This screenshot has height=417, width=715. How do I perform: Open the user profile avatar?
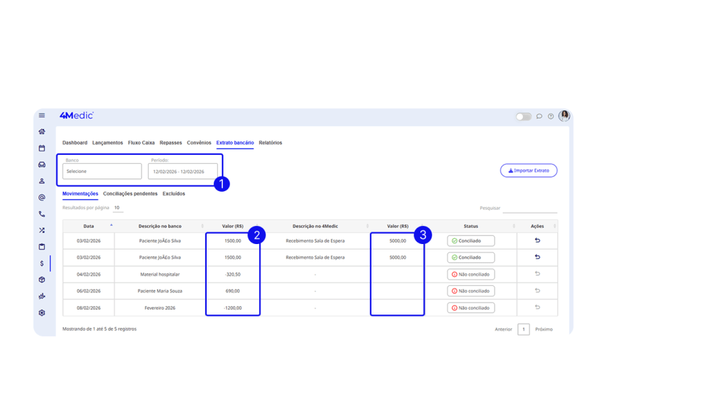click(564, 116)
